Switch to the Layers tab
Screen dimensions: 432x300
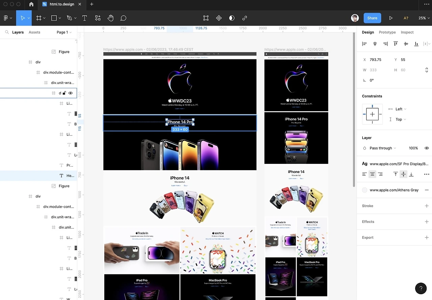(x=18, y=32)
